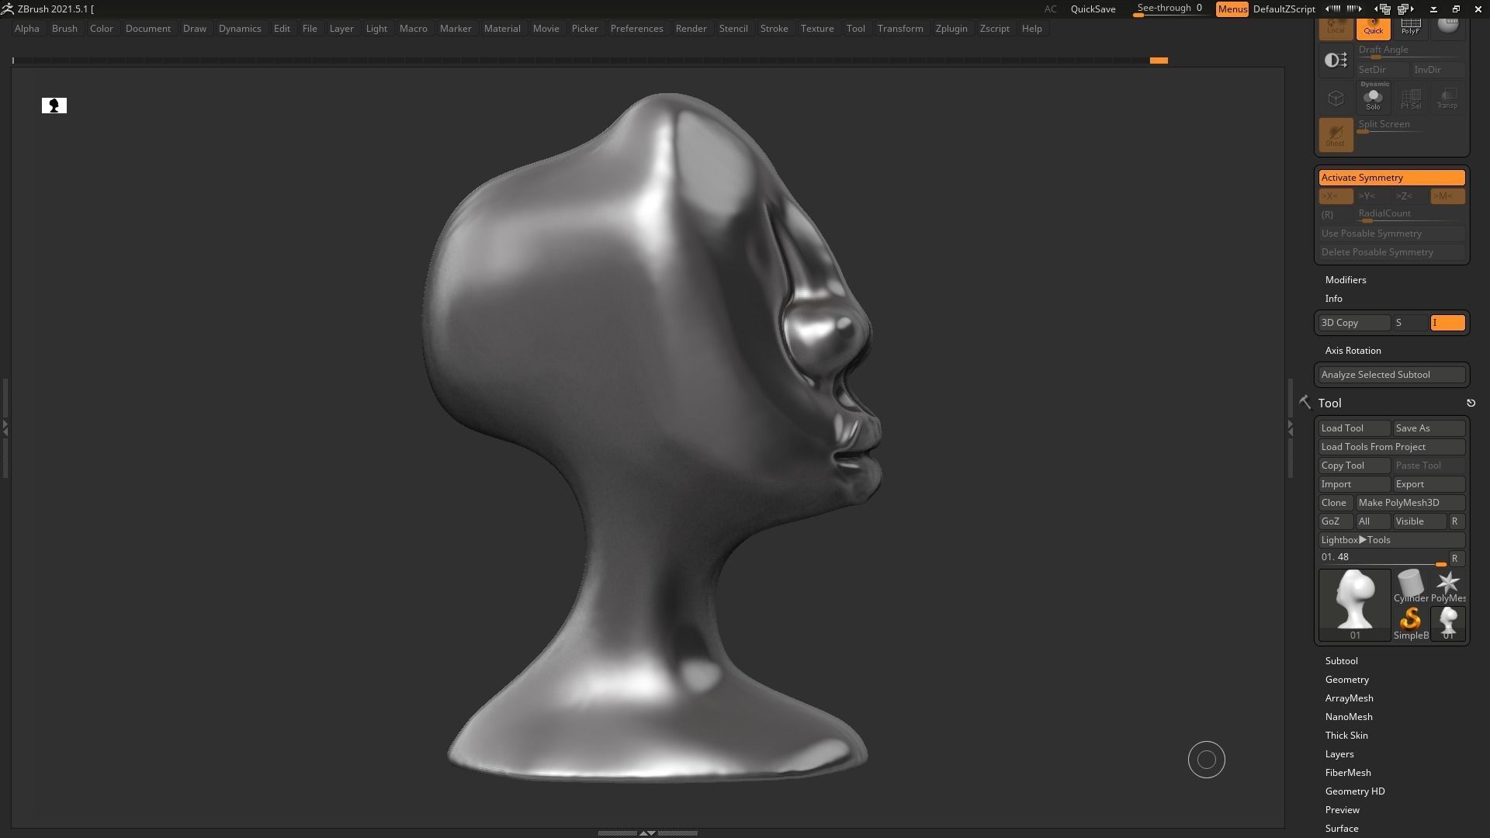Open the Brush menu

[64, 29]
